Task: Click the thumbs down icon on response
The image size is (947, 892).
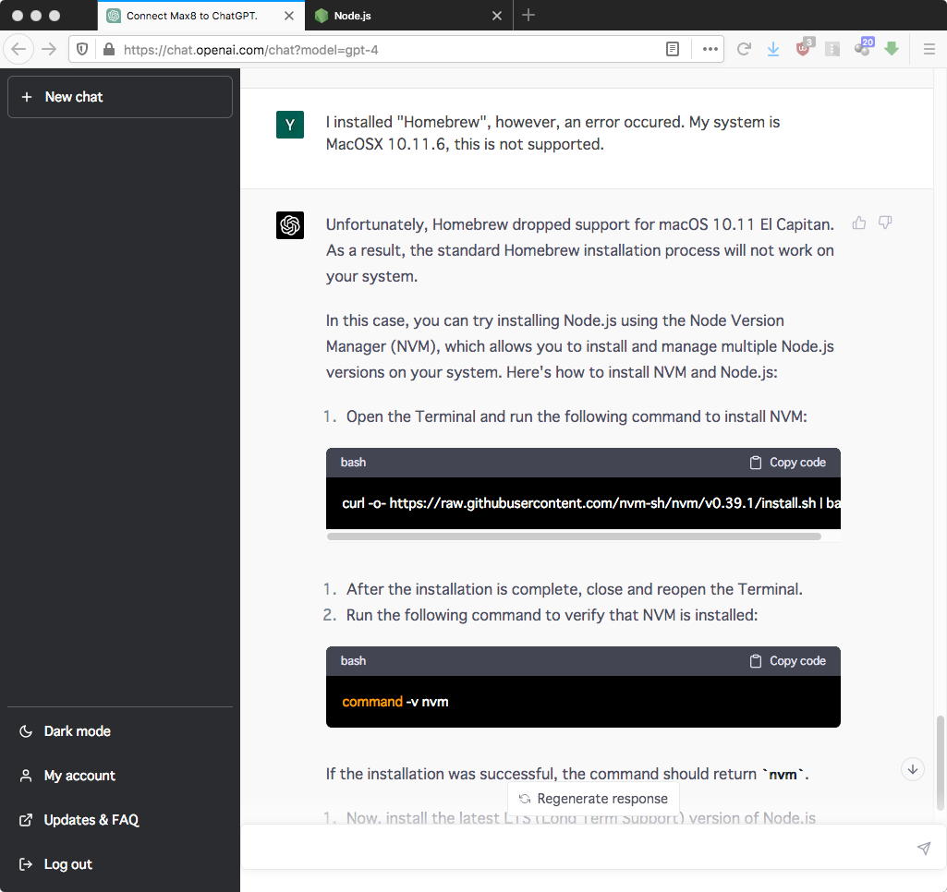Action: 885,223
